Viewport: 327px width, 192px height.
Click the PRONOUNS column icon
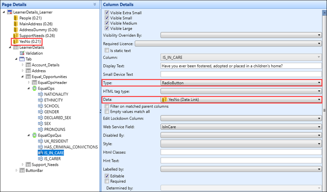[x=41, y=129]
